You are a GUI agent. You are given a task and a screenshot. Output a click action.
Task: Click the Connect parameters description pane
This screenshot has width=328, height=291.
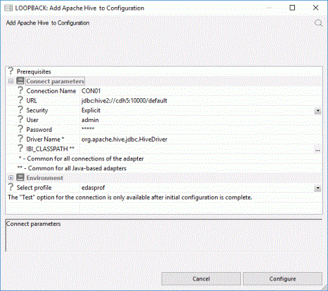[x=164, y=236]
